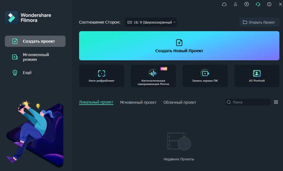283x171 pixels.
Task: Switch to Локальный проект tab
Action: click(96, 102)
